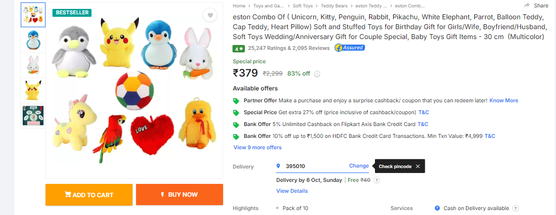Select the Pikachu thumbnail image

tap(33, 90)
